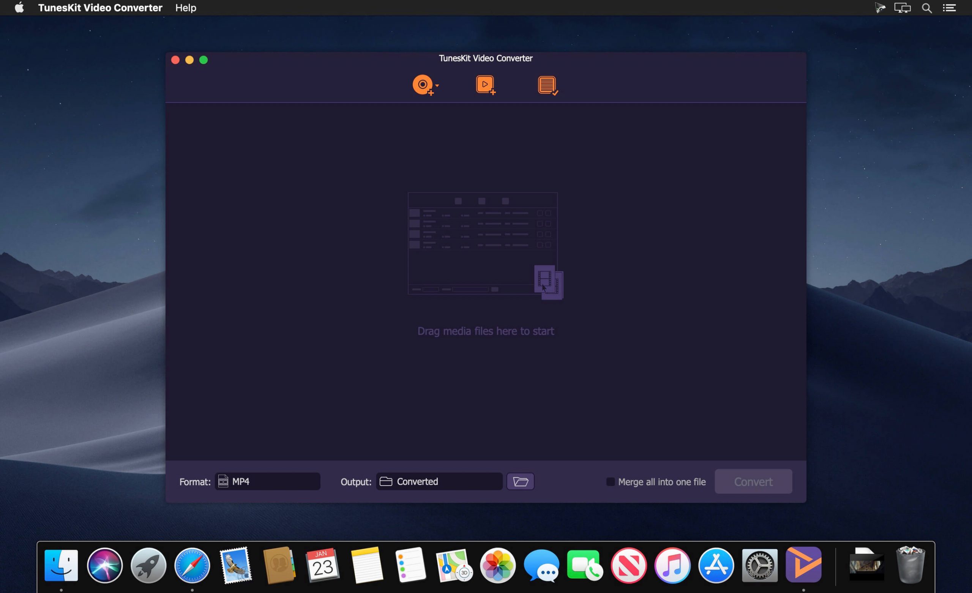Add media files using the video add icon
Screen dimensions: 972x593
pos(485,84)
